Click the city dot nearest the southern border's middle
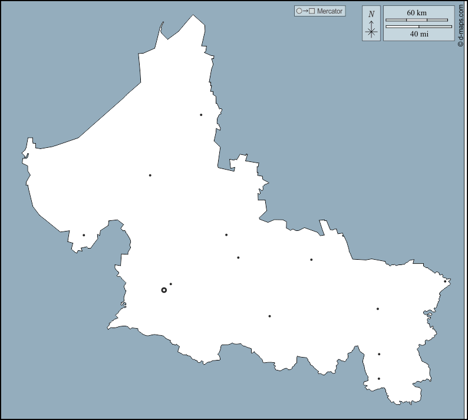Image resolution: width=468 pixels, height=420 pixels. [269, 316]
